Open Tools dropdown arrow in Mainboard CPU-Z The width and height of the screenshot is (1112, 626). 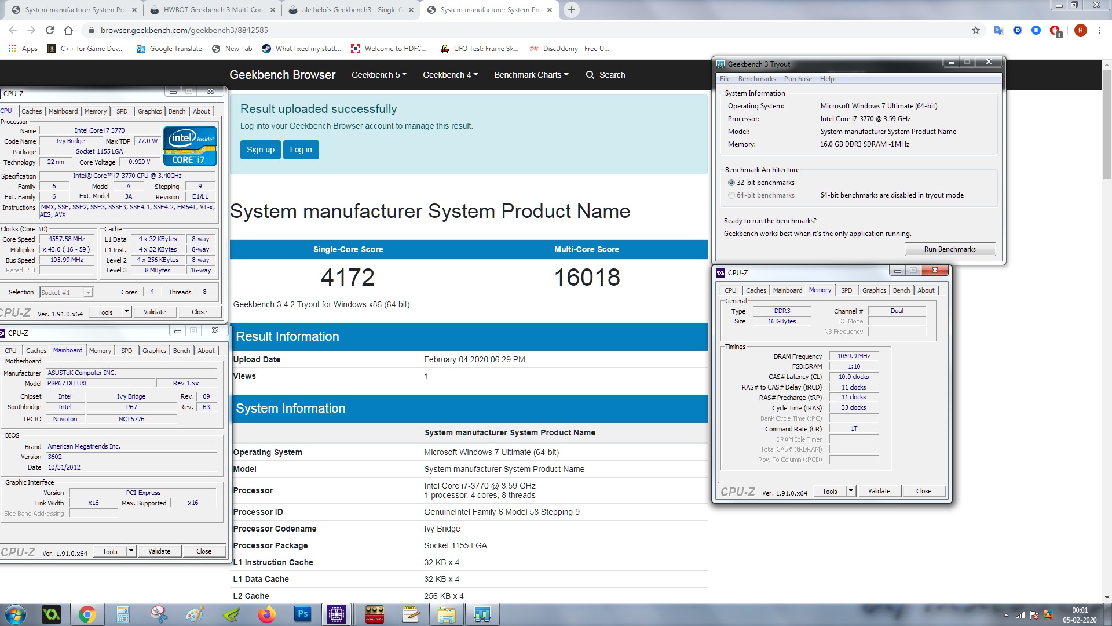click(x=131, y=551)
